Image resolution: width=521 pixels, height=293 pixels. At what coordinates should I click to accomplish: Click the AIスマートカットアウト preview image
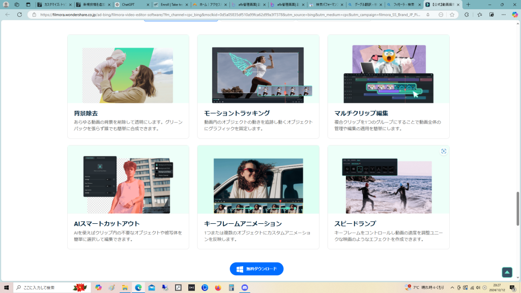click(128, 184)
